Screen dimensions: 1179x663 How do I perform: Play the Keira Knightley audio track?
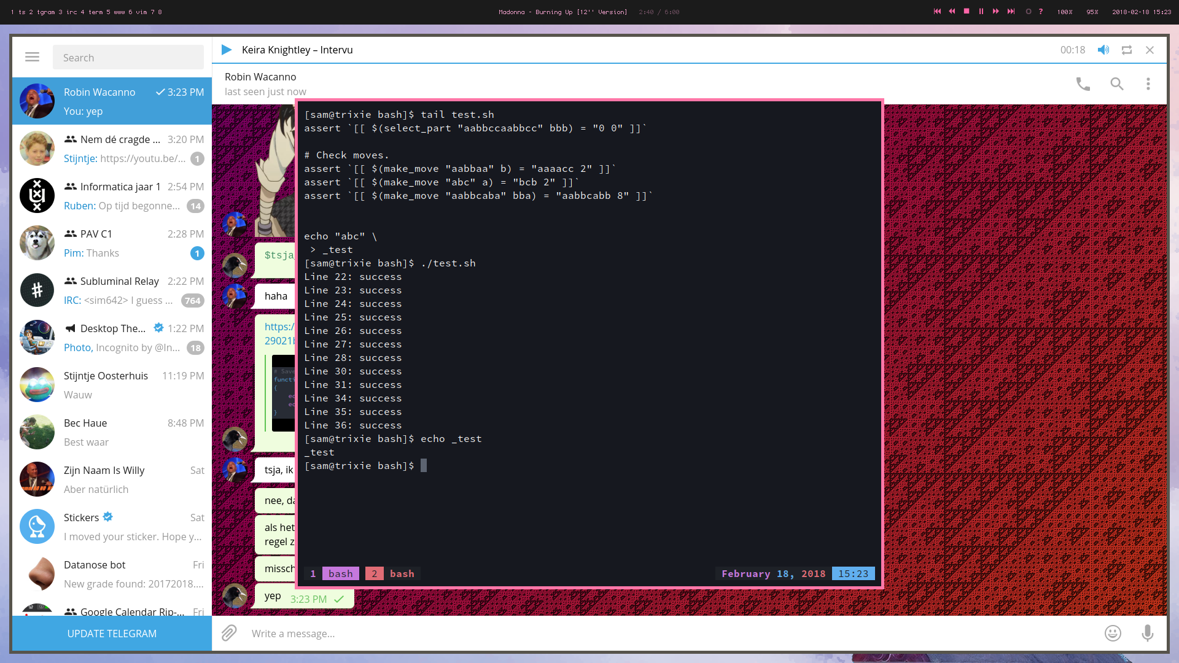click(x=227, y=50)
